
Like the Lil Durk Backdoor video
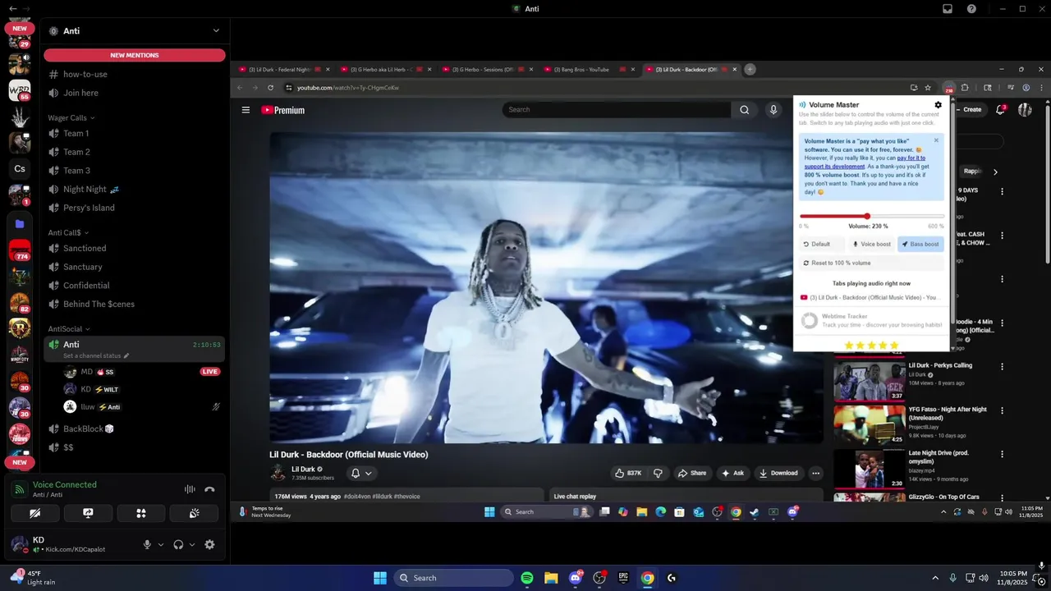pos(628,474)
